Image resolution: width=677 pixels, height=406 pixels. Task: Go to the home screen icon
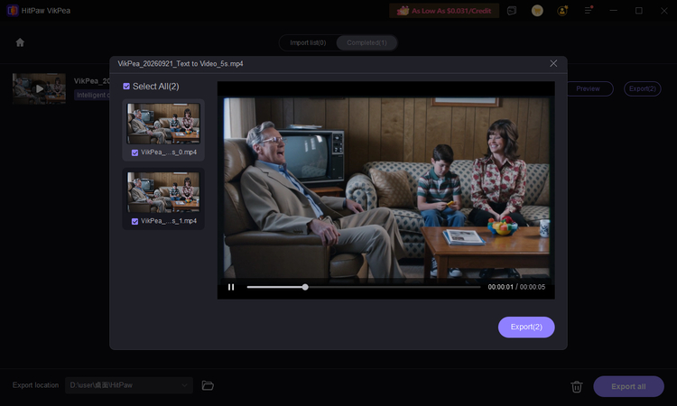click(x=20, y=42)
